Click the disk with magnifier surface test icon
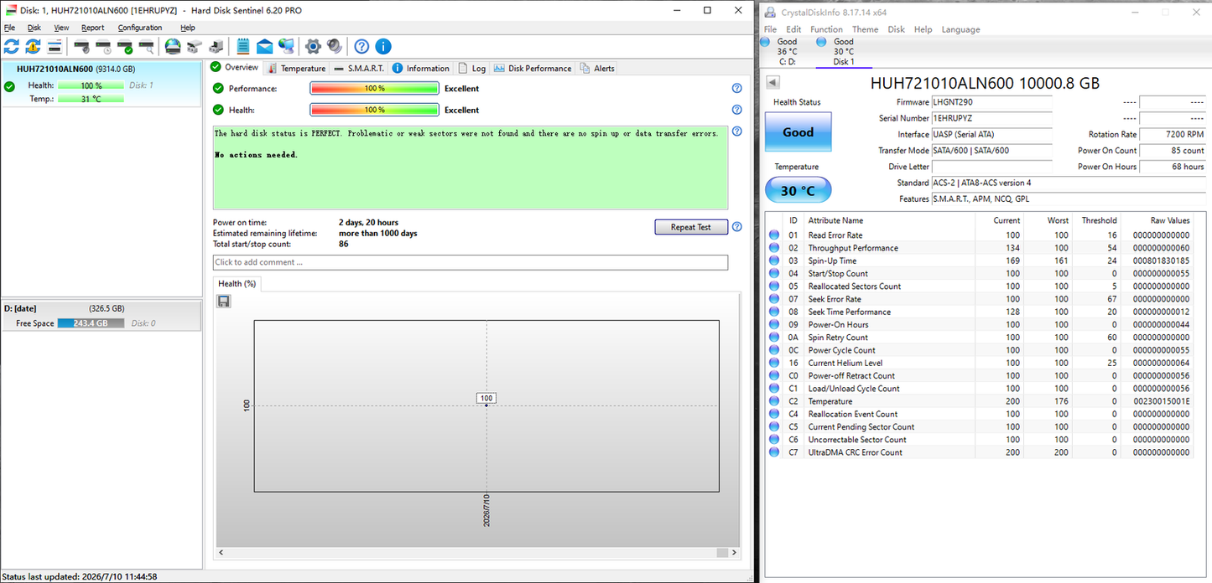The image size is (1212, 583). [147, 47]
